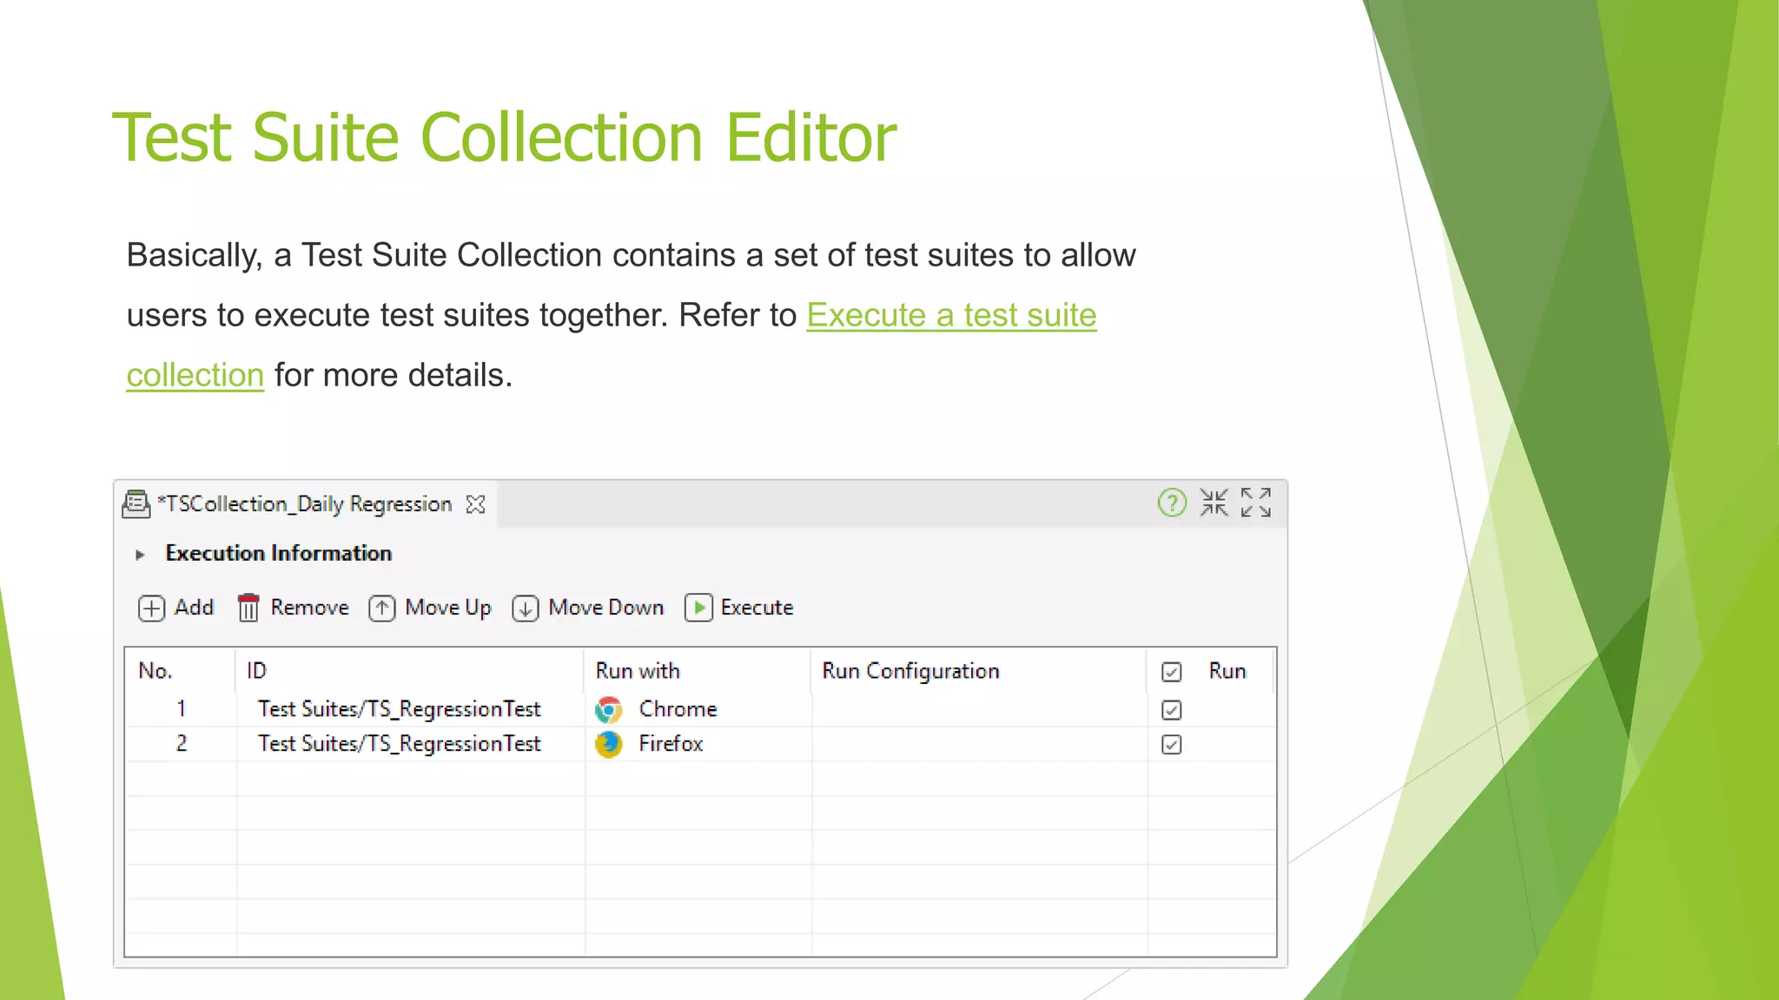Image resolution: width=1779 pixels, height=1000 pixels.
Task: Uncheck Run checkbox for Firefox row
Action: point(1171,745)
